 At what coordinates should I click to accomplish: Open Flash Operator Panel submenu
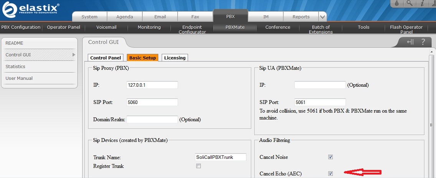click(406, 29)
